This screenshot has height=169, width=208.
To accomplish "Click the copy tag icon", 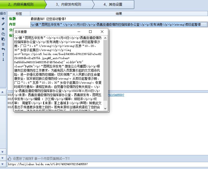I will click(3, 34).
